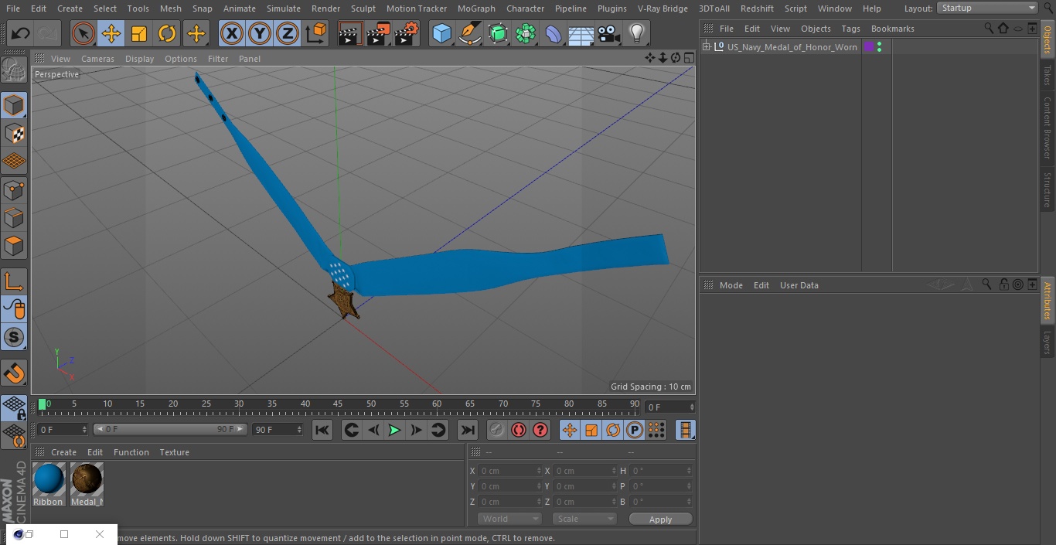Activate the Scale tool

point(139,34)
